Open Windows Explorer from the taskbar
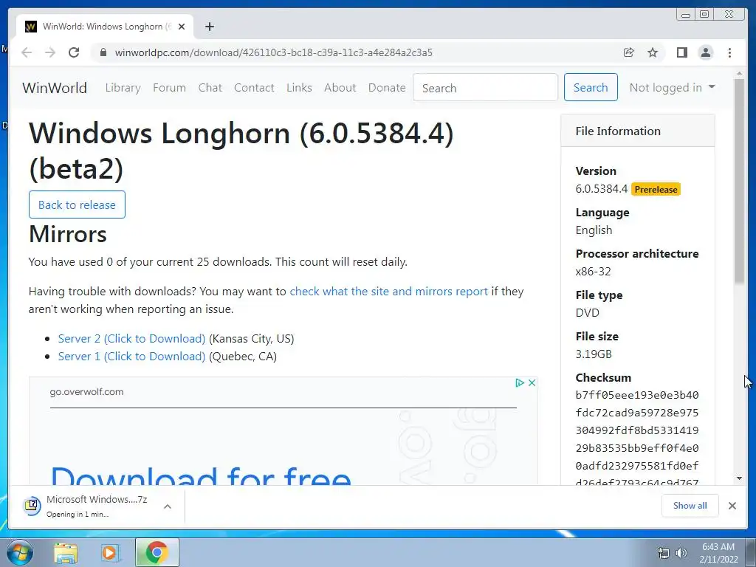This screenshot has height=567, width=756. [66, 552]
